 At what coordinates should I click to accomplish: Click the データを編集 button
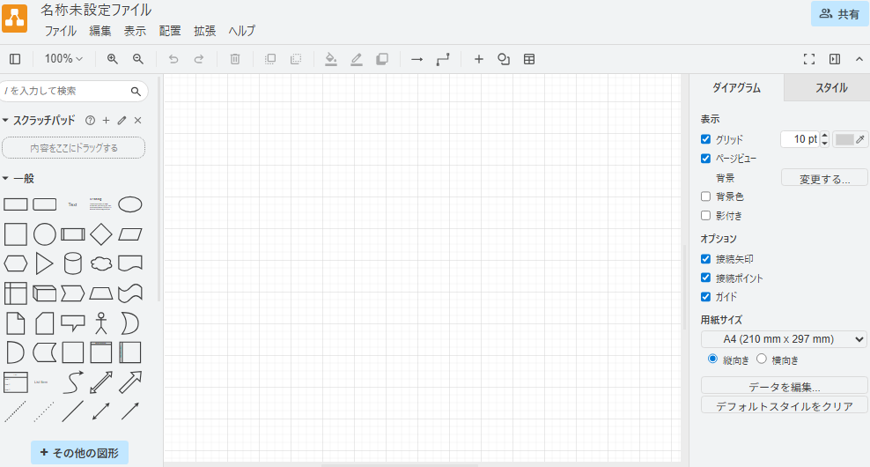pos(784,386)
